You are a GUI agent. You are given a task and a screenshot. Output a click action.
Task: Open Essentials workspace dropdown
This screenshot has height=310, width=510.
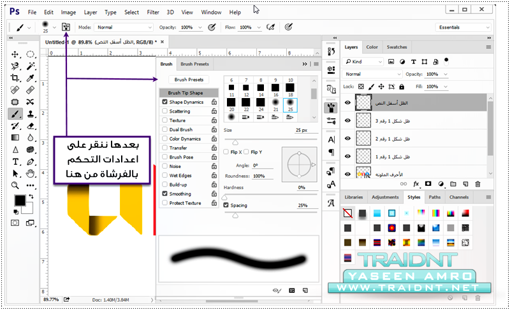(463, 27)
